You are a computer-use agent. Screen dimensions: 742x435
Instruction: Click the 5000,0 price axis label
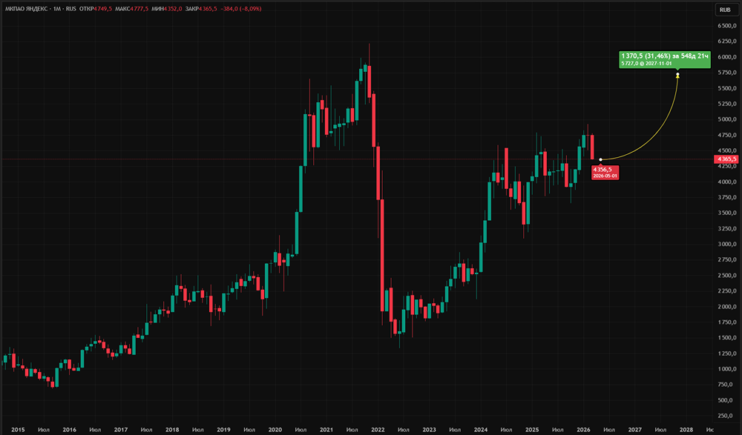click(728, 119)
